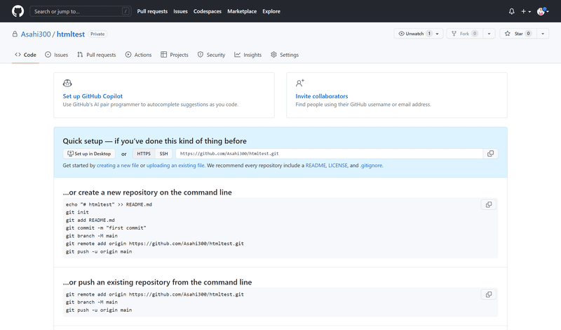Open the Code tab

point(25,55)
